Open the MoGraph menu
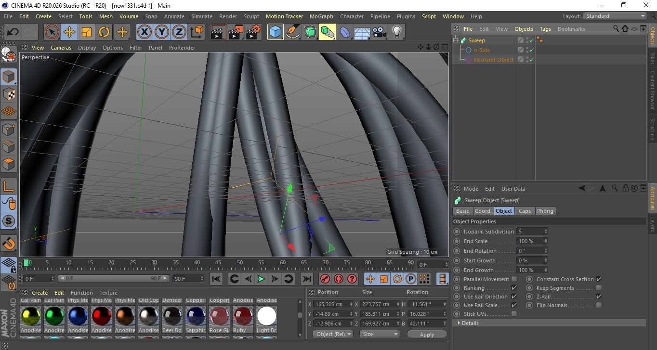 point(321,16)
